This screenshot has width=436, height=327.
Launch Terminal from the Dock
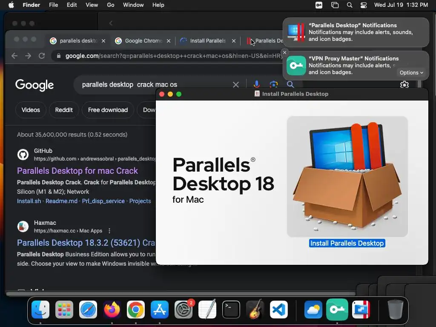pos(231,310)
